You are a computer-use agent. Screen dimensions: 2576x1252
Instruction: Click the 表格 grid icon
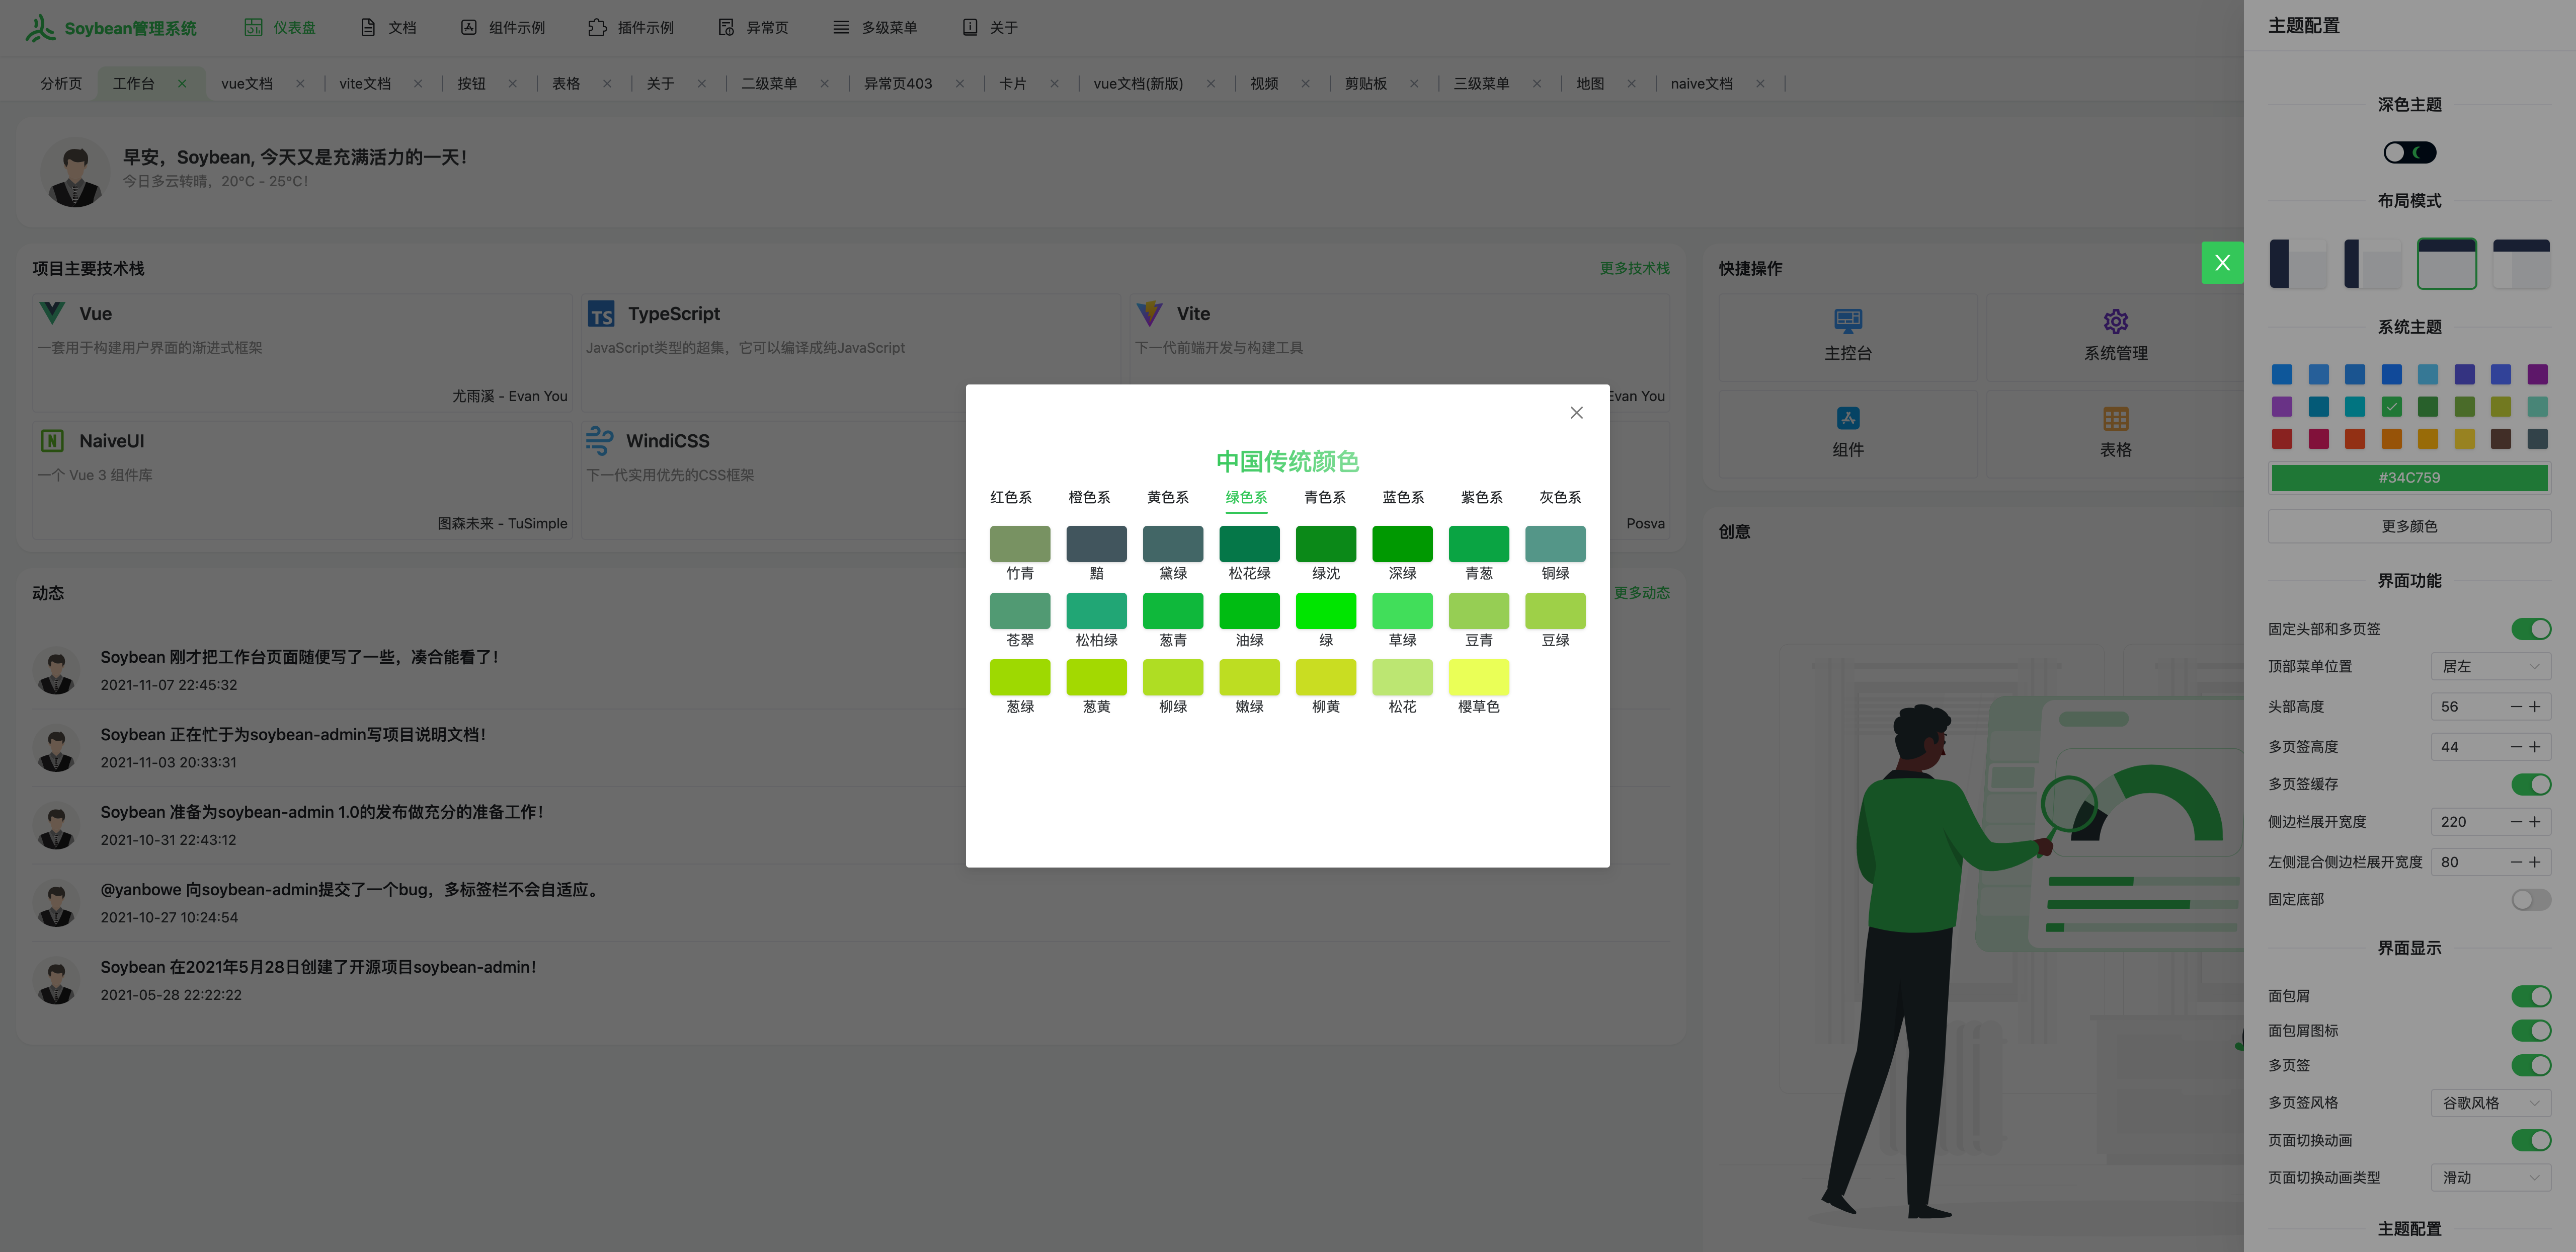(x=2115, y=418)
